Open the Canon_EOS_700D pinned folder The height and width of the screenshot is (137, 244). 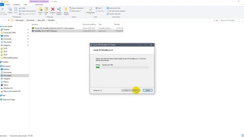pyautogui.click(x=9, y=33)
